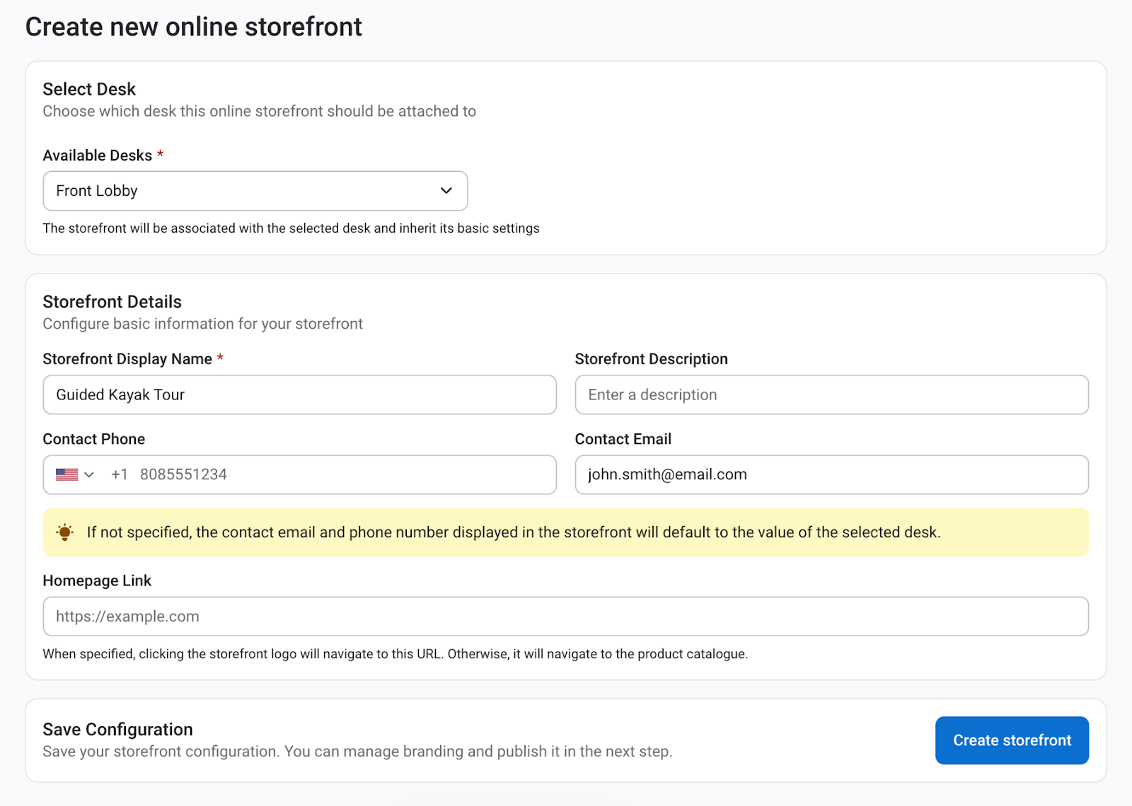Click the Available Desks label
Image resolution: width=1132 pixels, height=806 pixels.
click(98, 156)
